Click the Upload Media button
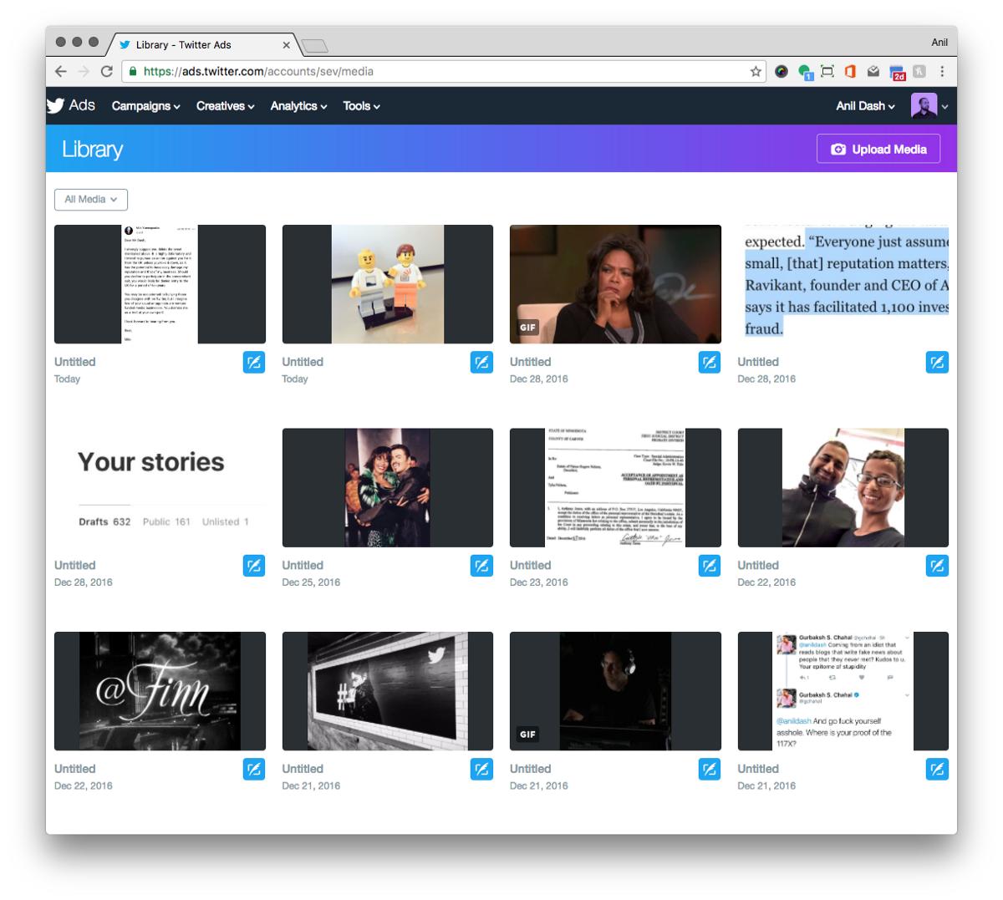The width and height of the screenshot is (1003, 900). click(878, 148)
